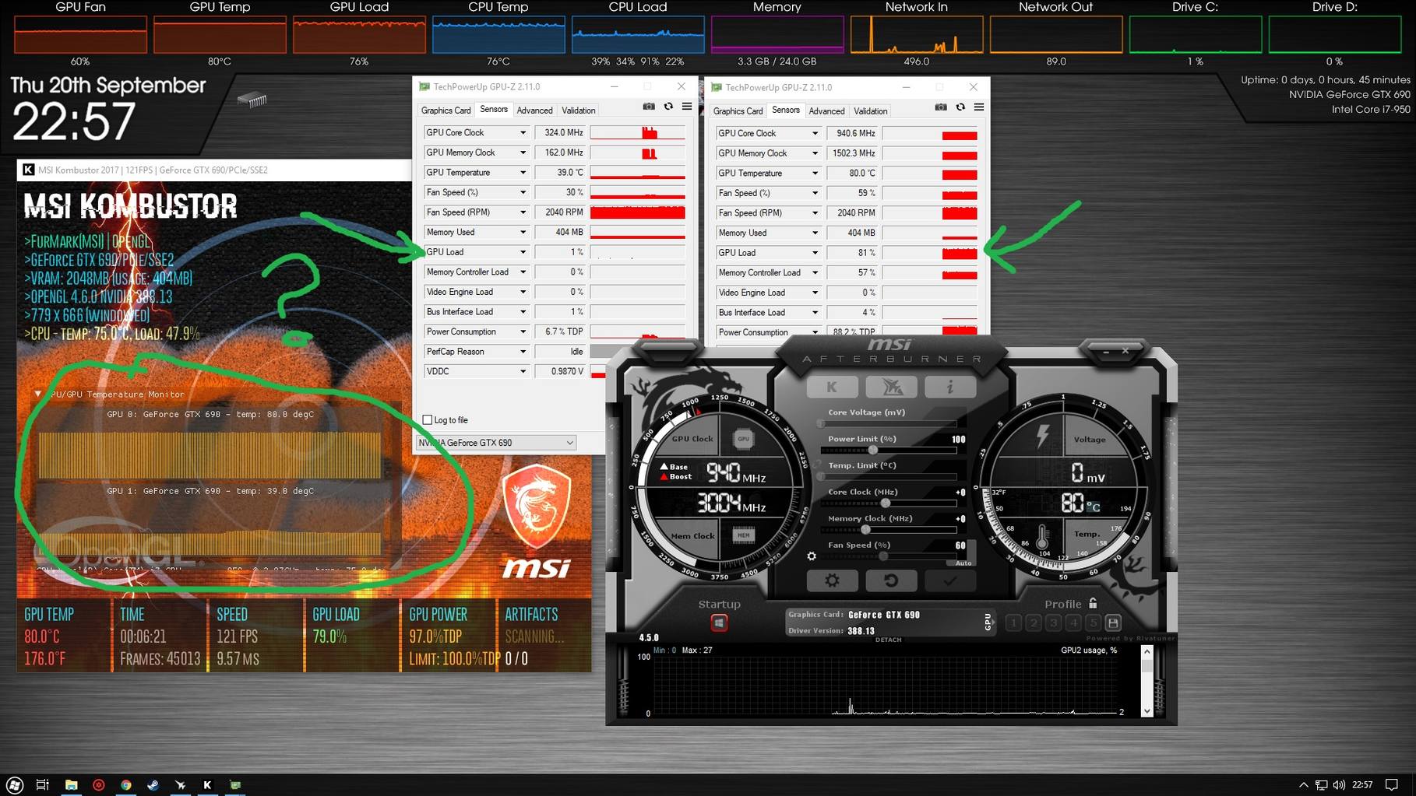Switch to Advanced tab in left GPU-Z
1416x796 pixels.
tap(534, 110)
